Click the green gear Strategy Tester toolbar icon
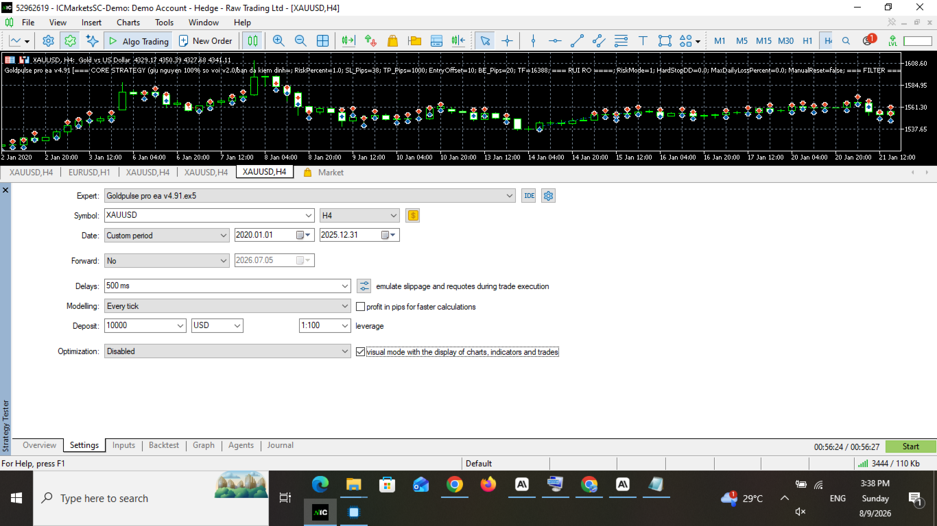 tap(70, 40)
